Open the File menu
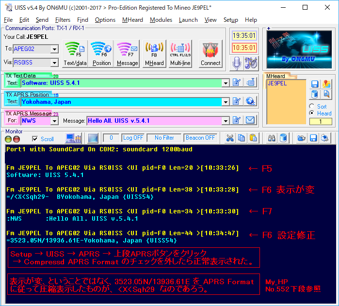This screenshot has height=306, width=339. [x=8, y=20]
